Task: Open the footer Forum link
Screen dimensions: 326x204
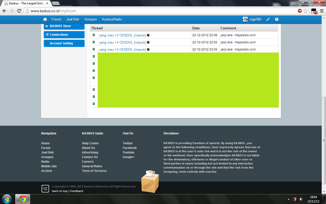Action: click(x=46, y=148)
